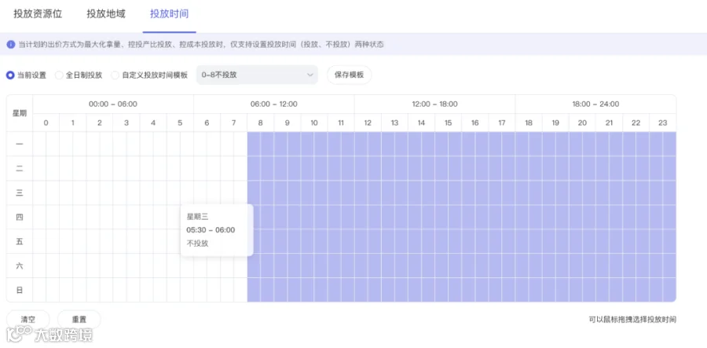Toggle Tuesday 02:00 empty time cell

coord(93,168)
